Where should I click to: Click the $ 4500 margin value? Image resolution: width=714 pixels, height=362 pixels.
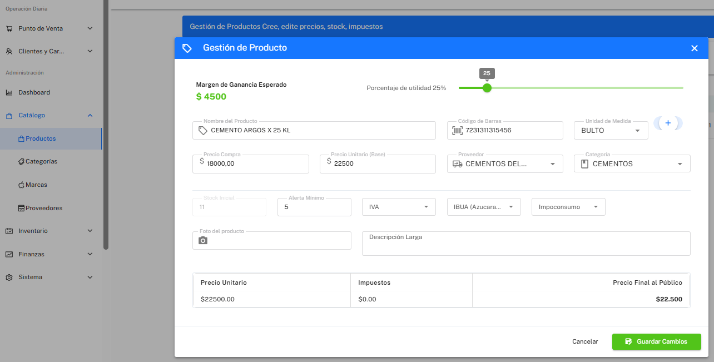[211, 97]
